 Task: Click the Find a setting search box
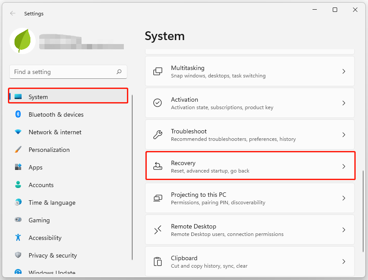pyautogui.click(x=68, y=72)
